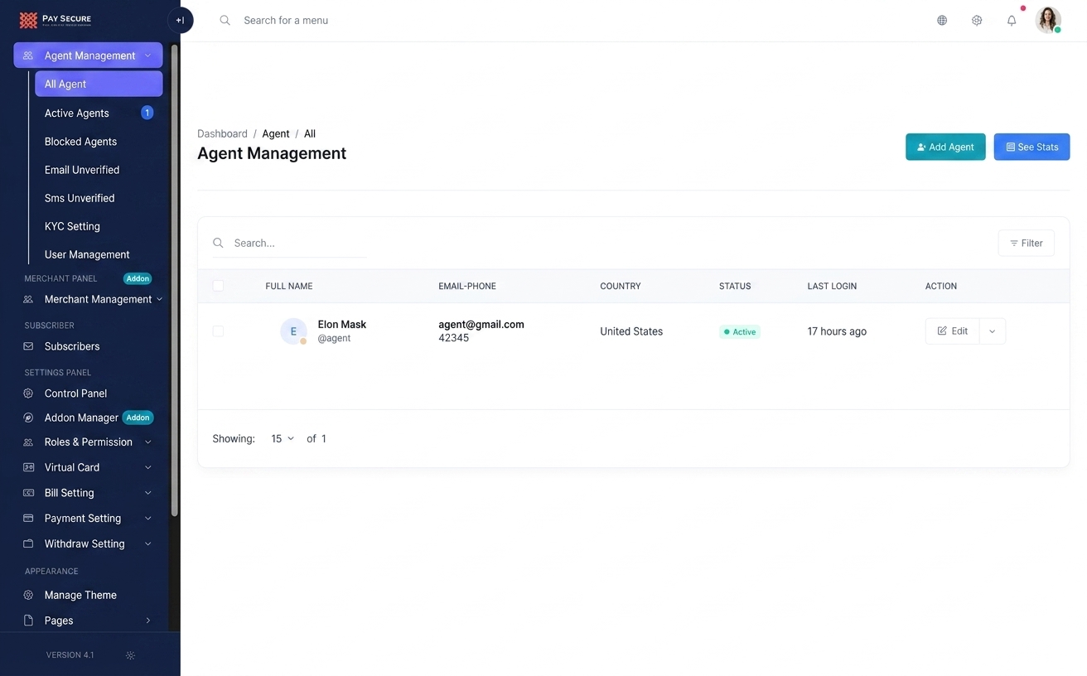Edit the Elon Mask agent
Image resolution: width=1087 pixels, height=676 pixels.
(953, 331)
